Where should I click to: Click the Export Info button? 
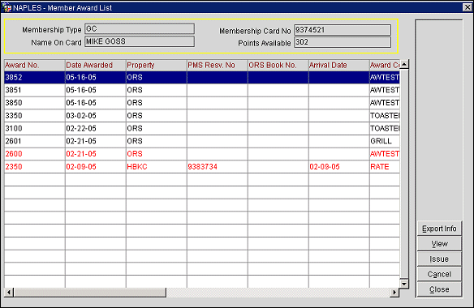(439, 229)
